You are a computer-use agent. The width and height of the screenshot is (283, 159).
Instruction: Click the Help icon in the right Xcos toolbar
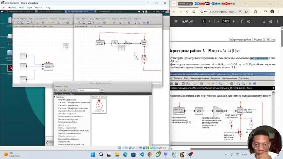coord(148,23)
